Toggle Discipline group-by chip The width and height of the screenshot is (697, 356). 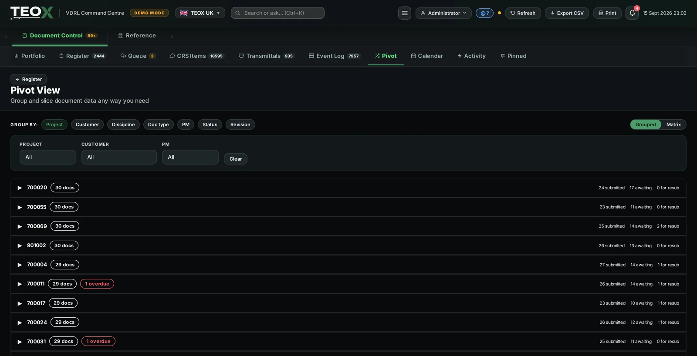123,124
